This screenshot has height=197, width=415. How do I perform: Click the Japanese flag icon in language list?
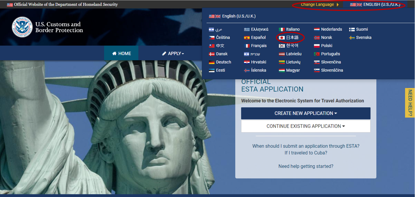pyautogui.click(x=281, y=38)
